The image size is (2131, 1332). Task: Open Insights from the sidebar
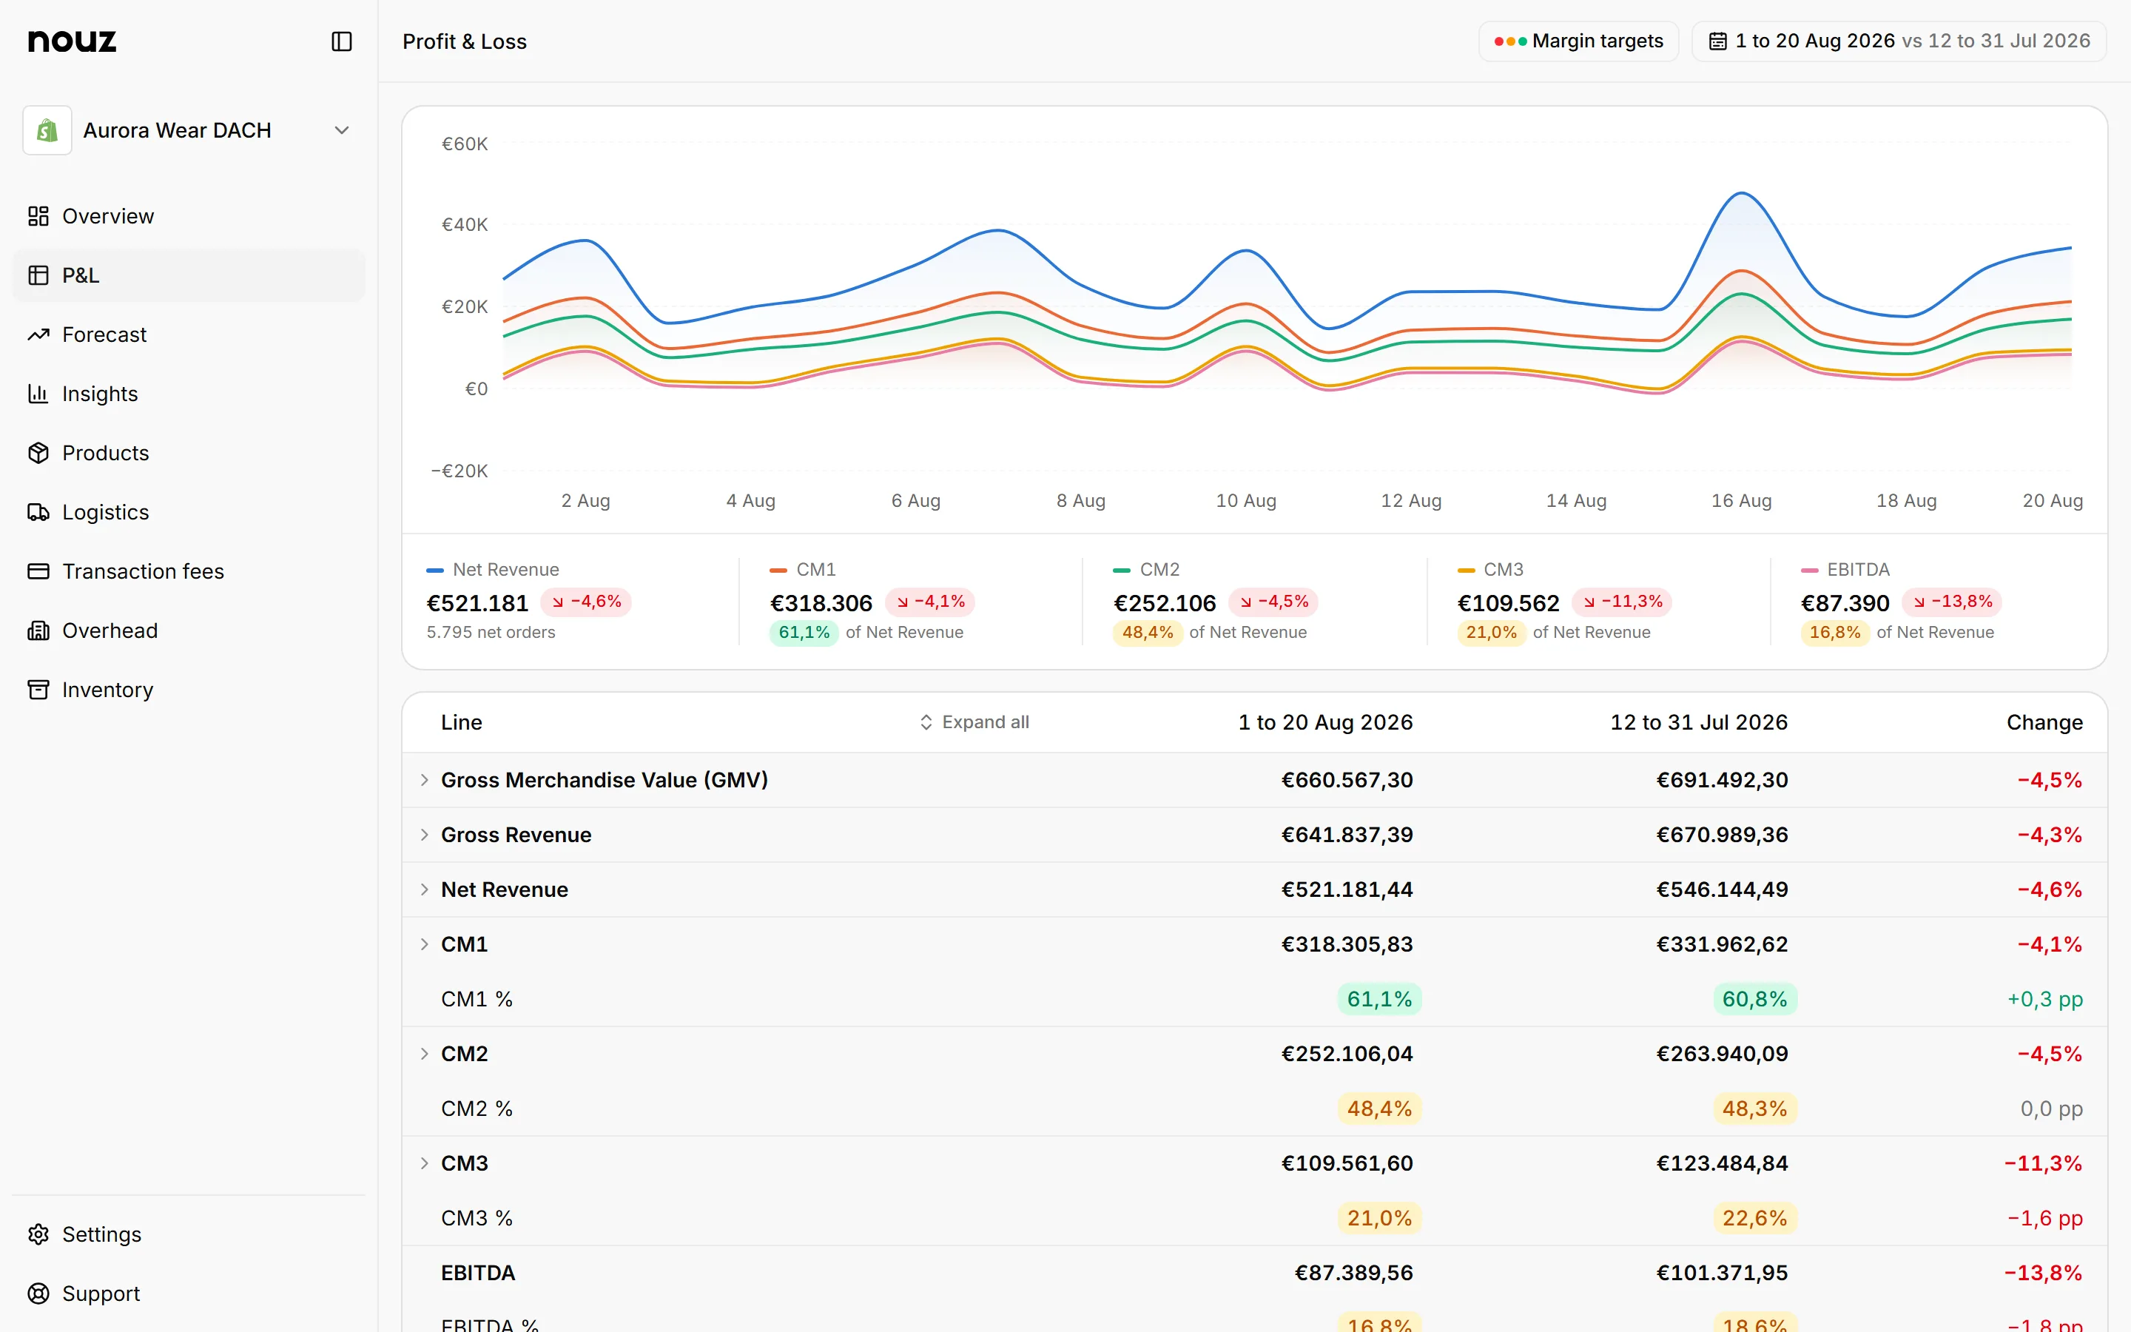point(189,394)
